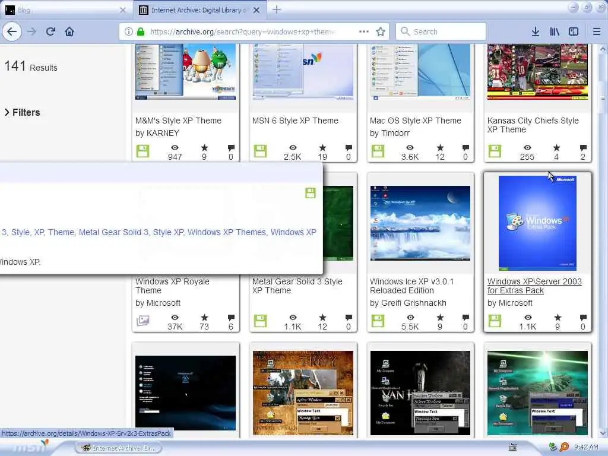Open M&M's Style XP Theme thumbnail

coord(185,72)
